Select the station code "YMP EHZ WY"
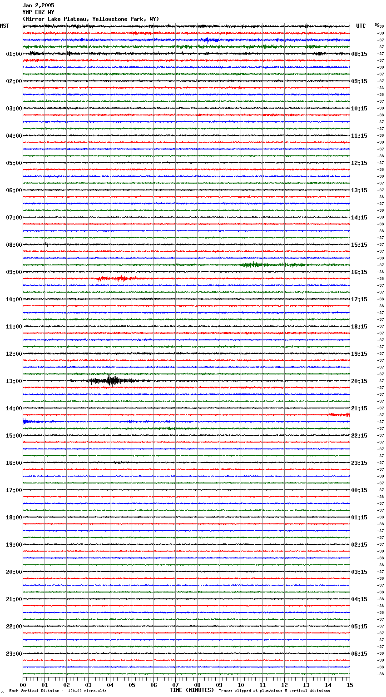This screenshot has height=697, width=386. coord(38,12)
